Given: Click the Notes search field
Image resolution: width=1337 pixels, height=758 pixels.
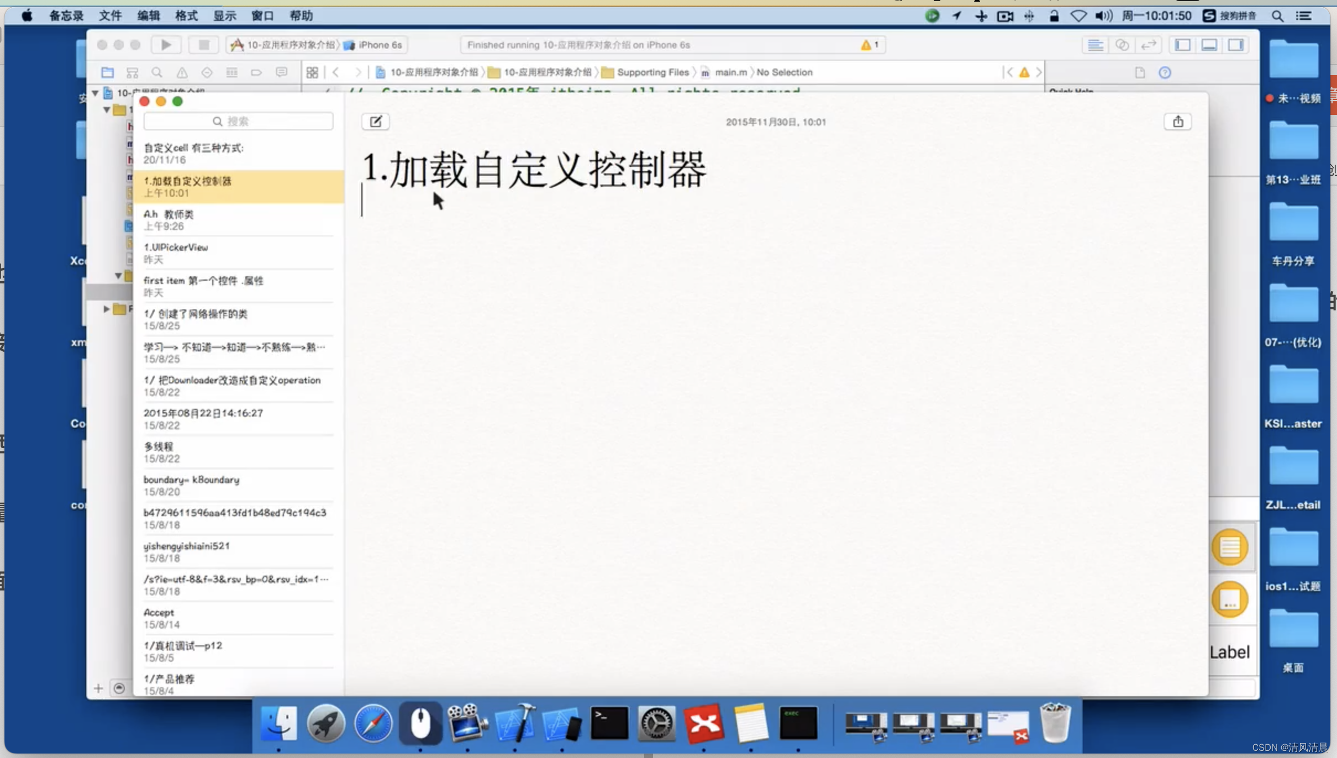Looking at the screenshot, I should pos(238,121).
